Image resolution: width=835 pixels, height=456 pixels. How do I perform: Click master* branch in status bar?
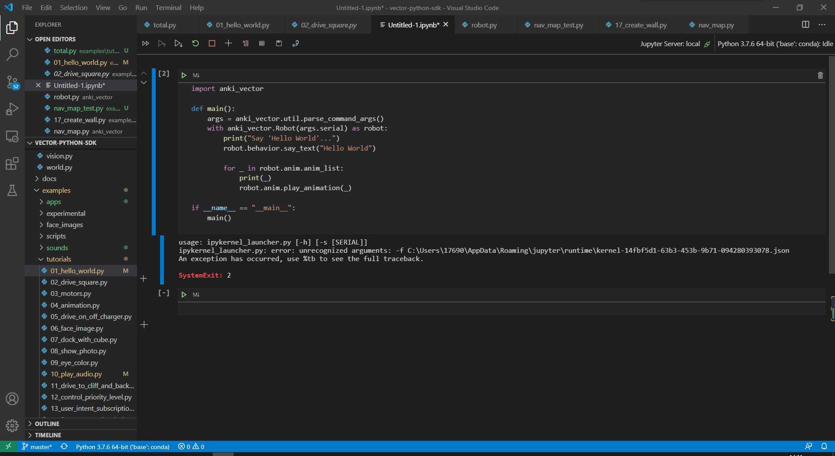coord(37,446)
